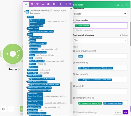This screenshot has width=131, height=116.
Task: Select the Submitter variable
Action: [33, 70]
